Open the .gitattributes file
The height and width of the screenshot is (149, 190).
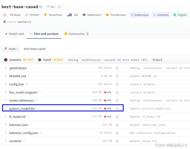(18, 68)
